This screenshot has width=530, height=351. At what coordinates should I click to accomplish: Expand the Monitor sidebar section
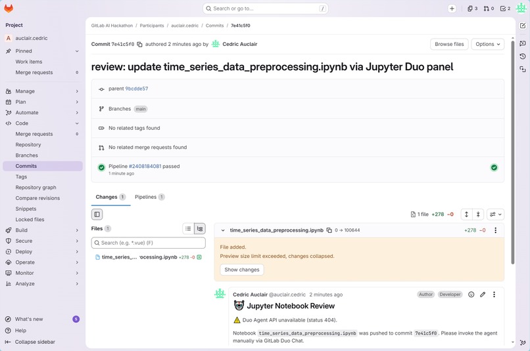coord(77,273)
